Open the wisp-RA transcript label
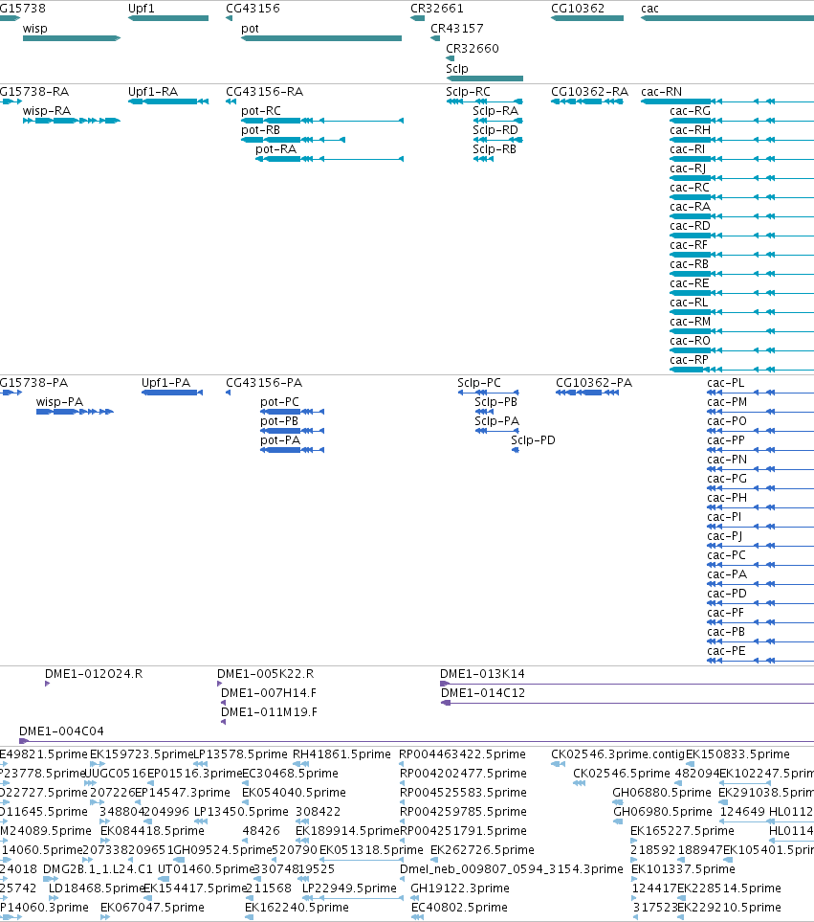The height and width of the screenshot is (922, 814). click(47, 110)
